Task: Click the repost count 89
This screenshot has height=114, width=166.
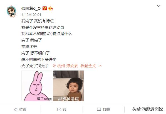Action: 64,110
